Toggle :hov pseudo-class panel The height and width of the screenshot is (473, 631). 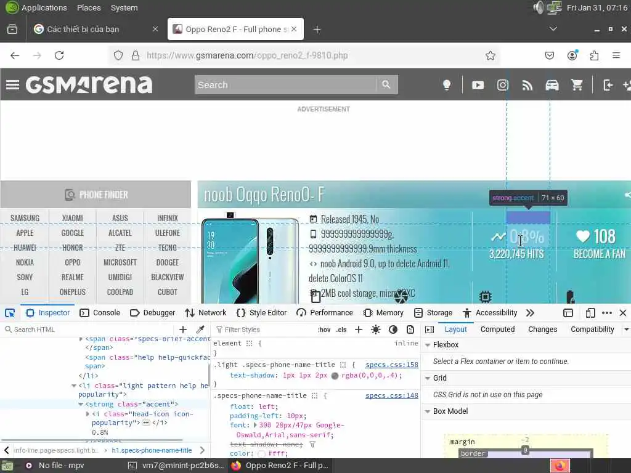(x=324, y=330)
